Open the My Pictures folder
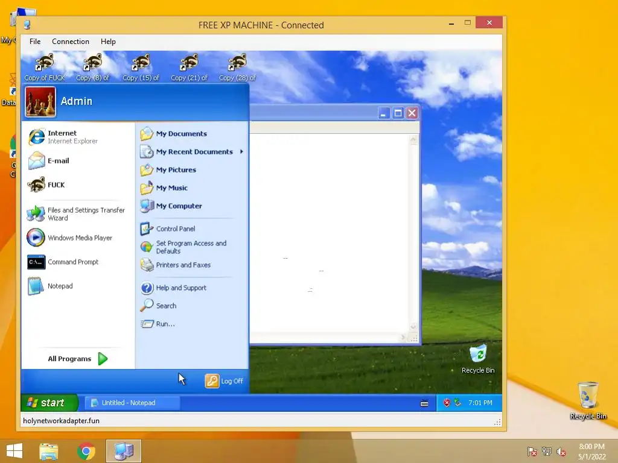618x463 pixels. pyautogui.click(x=168, y=169)
